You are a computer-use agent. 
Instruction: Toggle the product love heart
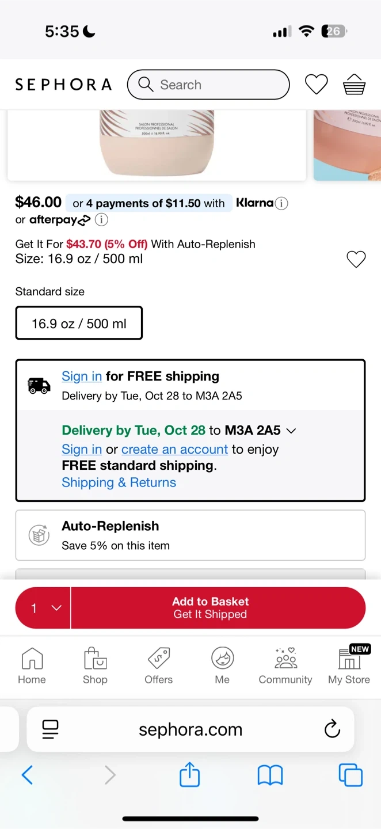(356, 259)
